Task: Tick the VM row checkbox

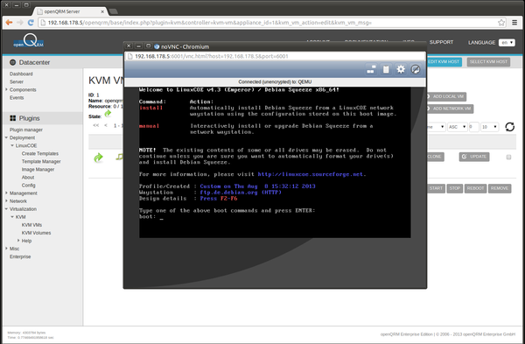Action: coord(508,157)
